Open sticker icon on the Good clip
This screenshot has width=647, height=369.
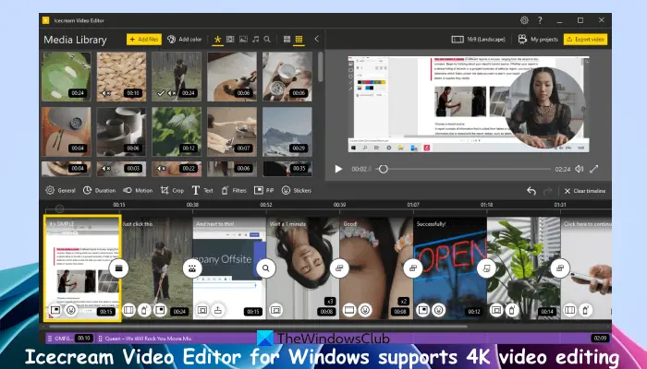click(365, 310)
